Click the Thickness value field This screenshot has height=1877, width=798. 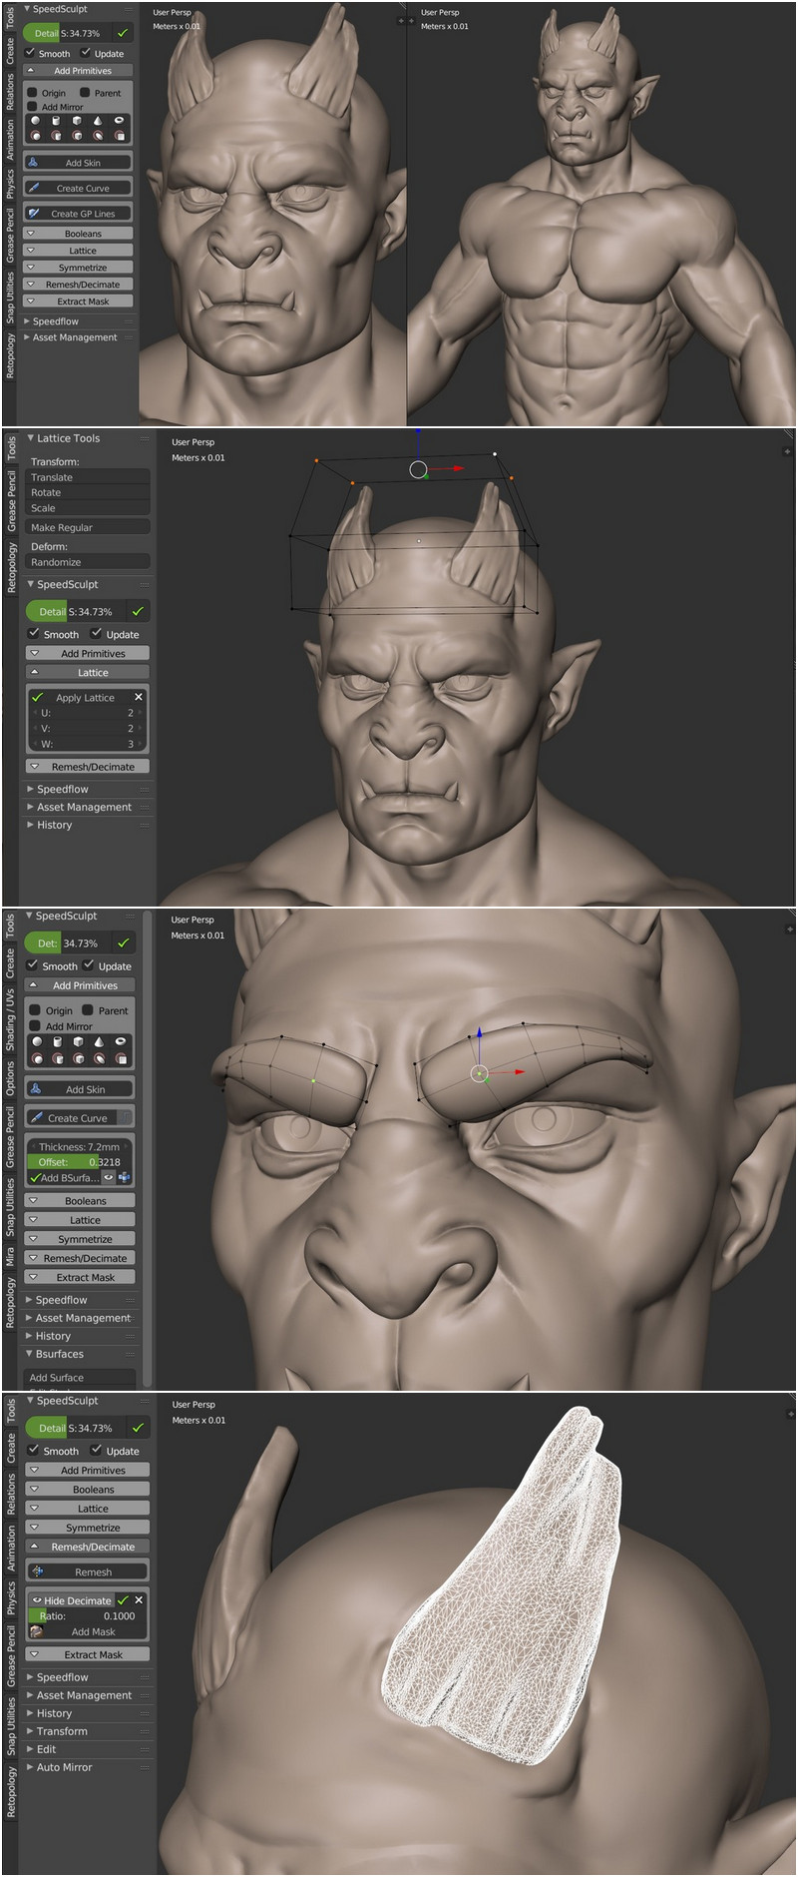tap(81, 1147)
